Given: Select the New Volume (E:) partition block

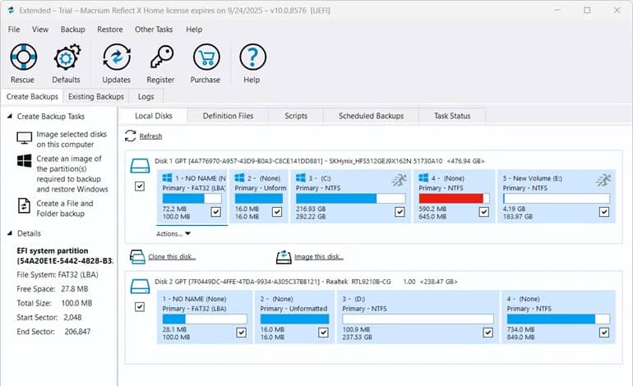Looking at the screenshot, I should [557, 196].
